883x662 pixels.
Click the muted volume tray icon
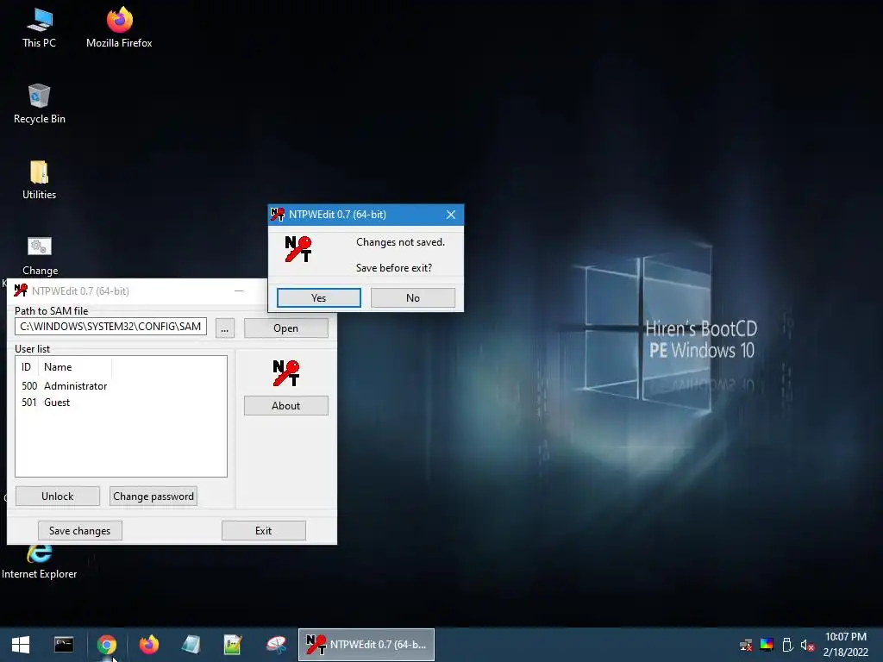[807, 645]
